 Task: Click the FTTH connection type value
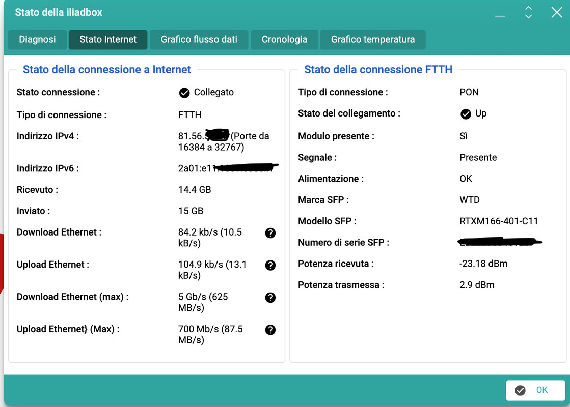[190, 115]
